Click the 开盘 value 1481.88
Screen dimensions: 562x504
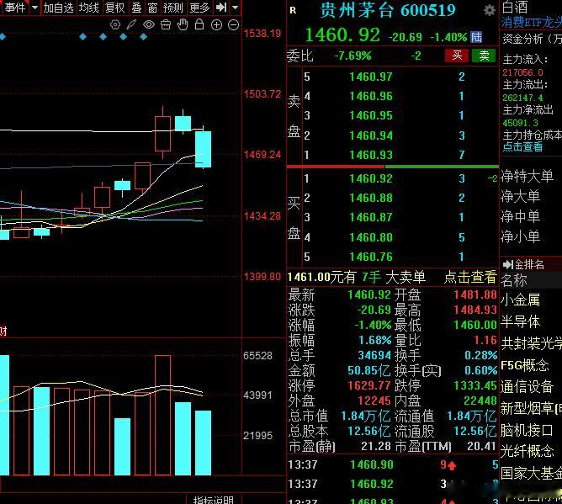475,294
